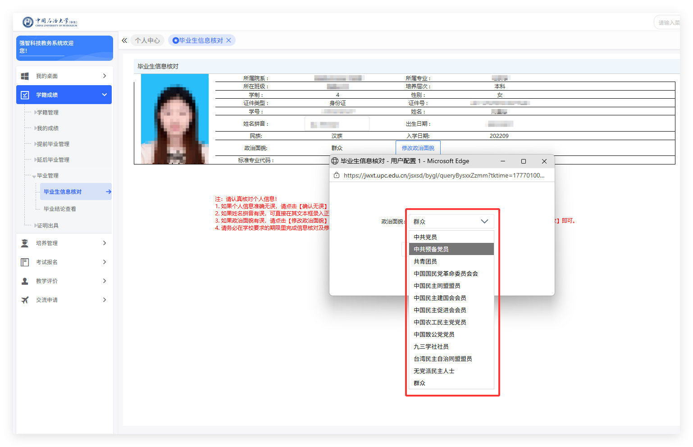Collapse the 学籍成绩 menu section
The image size is (693, 447).
click(104, 95)
